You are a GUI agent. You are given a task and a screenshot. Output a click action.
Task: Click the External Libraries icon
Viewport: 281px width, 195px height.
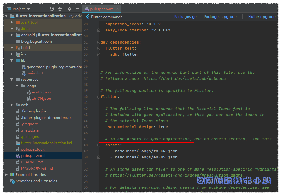pyautogui.click(x=12, y=175)
